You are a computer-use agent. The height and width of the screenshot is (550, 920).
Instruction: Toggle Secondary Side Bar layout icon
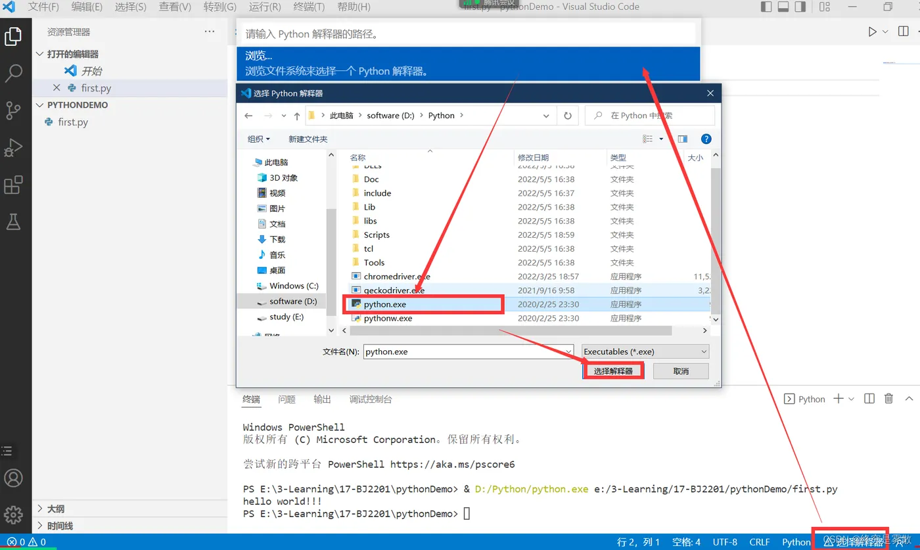coord(800,7)
